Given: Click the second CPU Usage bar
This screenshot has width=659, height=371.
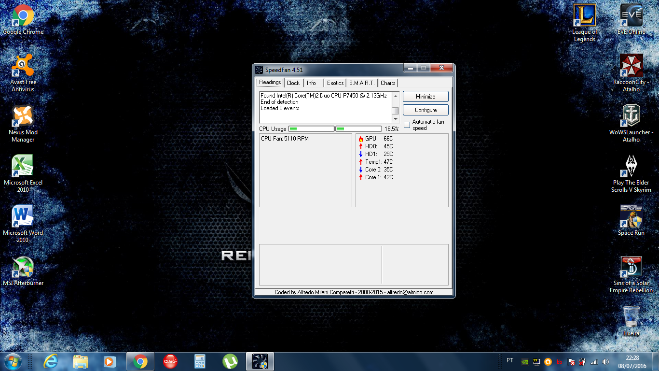Looking at the screenshot, I should (358, 129).
